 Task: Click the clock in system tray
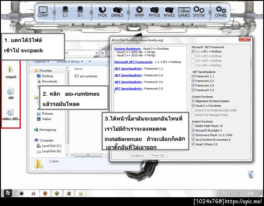coord(250,194)
